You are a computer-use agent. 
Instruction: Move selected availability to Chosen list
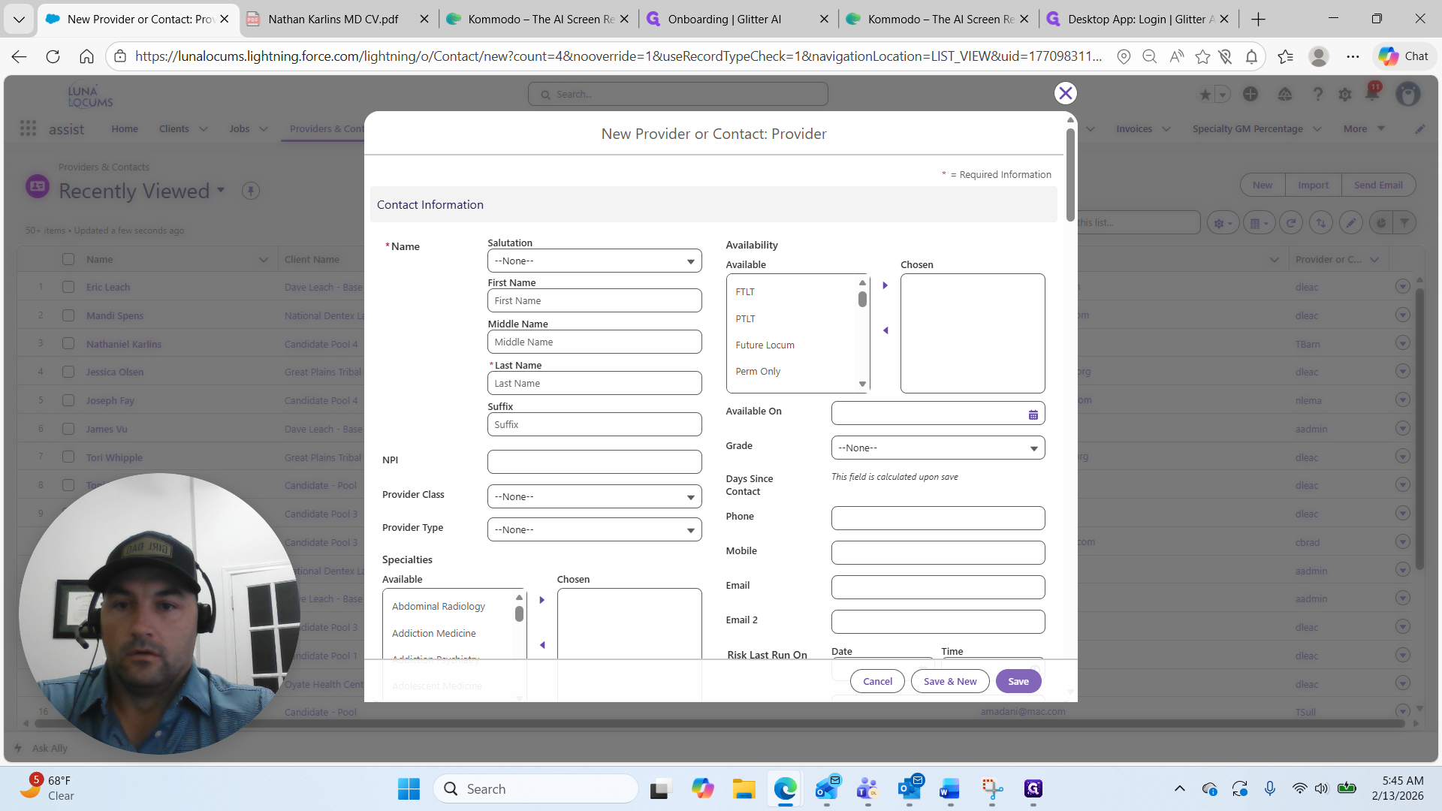(885, 285)
